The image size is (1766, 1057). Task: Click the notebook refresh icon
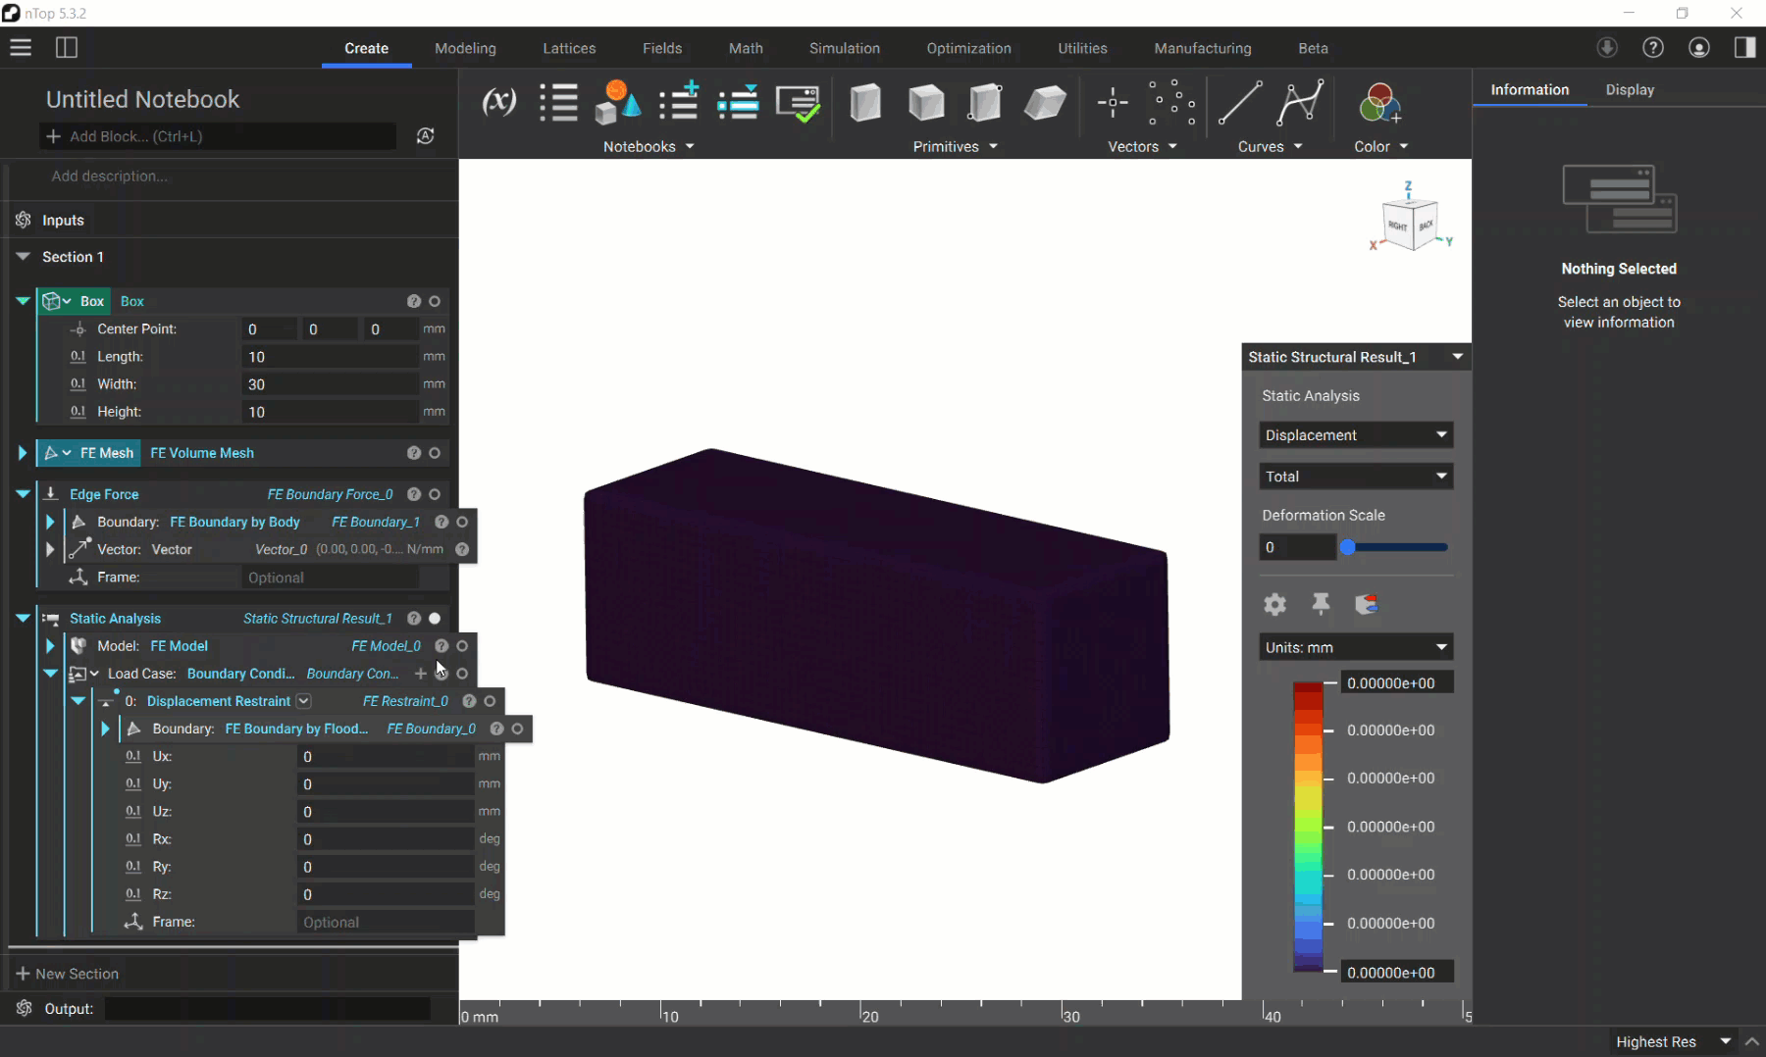[x=425, y=136]
